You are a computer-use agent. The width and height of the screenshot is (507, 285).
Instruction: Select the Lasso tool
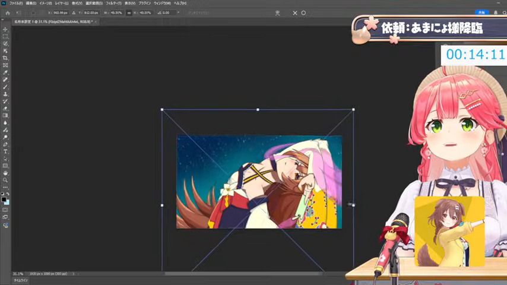(5, 44)
